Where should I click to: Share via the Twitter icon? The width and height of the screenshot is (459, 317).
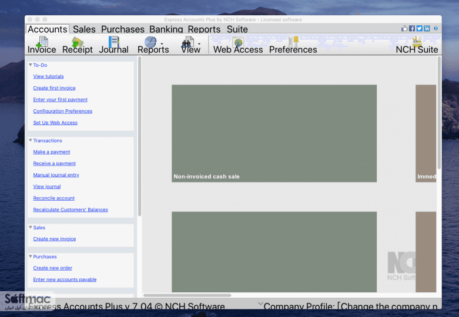point(420,28)
